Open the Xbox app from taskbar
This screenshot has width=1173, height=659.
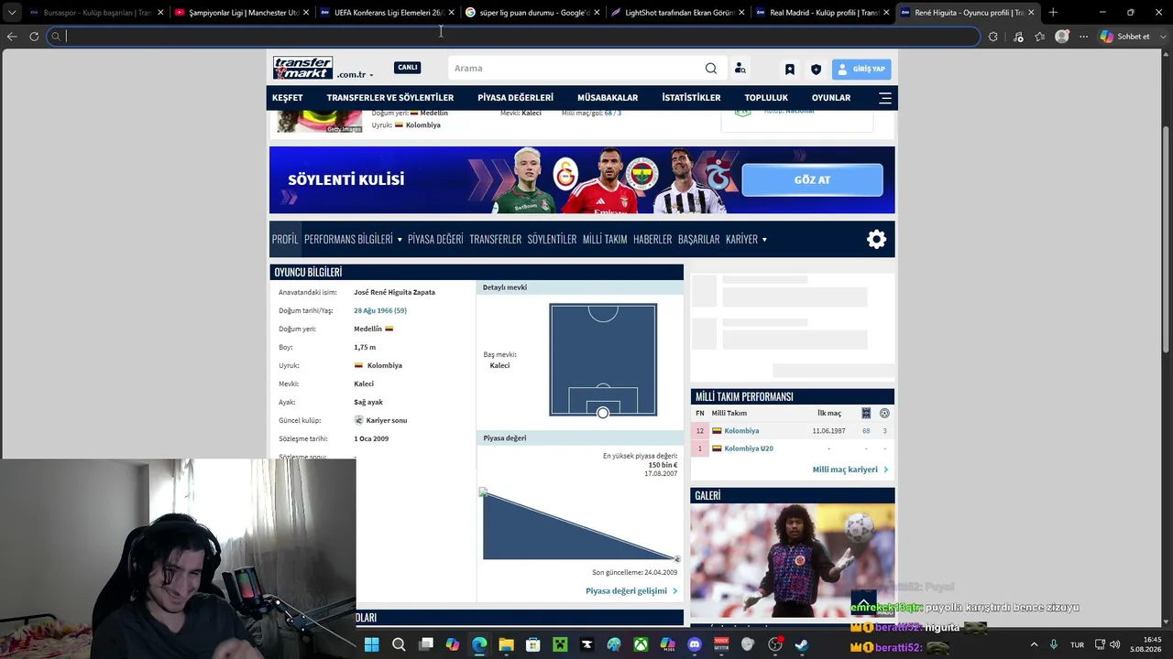click(641, 644)
